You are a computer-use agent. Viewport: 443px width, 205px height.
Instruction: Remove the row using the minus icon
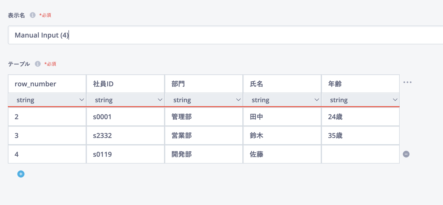tap(406, 154)
